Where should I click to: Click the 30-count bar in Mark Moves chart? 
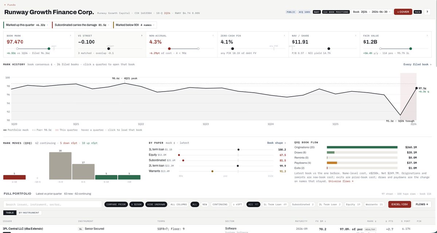(x=60, y=166)
